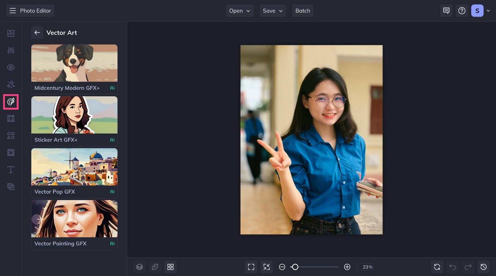This screenshot has width=496, height=276.
Task: Open the Text tool icon
Action: tap(11, 169)
